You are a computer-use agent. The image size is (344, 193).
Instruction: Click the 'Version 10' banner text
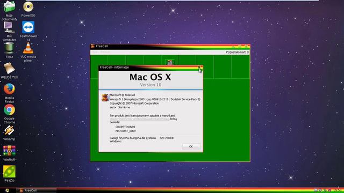click(x=150, y=85)
